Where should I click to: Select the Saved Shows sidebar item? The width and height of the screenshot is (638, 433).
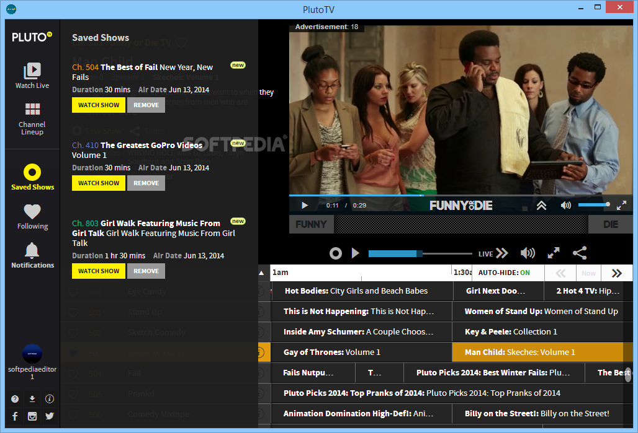coord(32,177)
